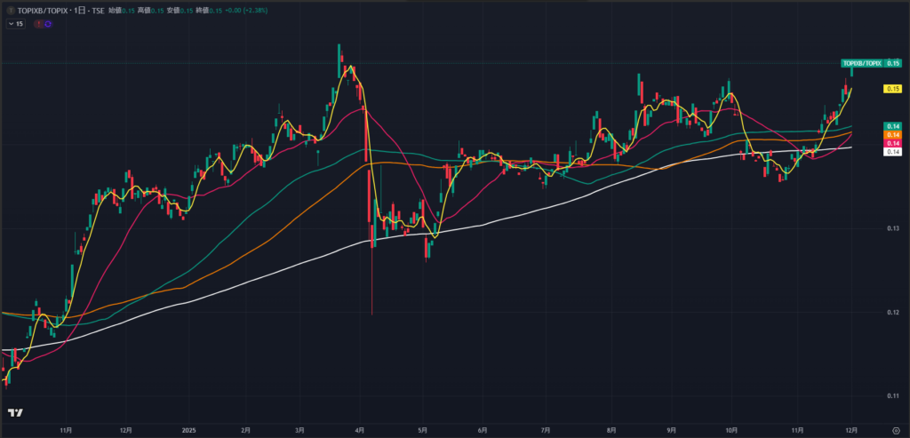Click the 0.12 level on price axis
Viewport: 910px width, 438px height.
[x=893, y=312]
